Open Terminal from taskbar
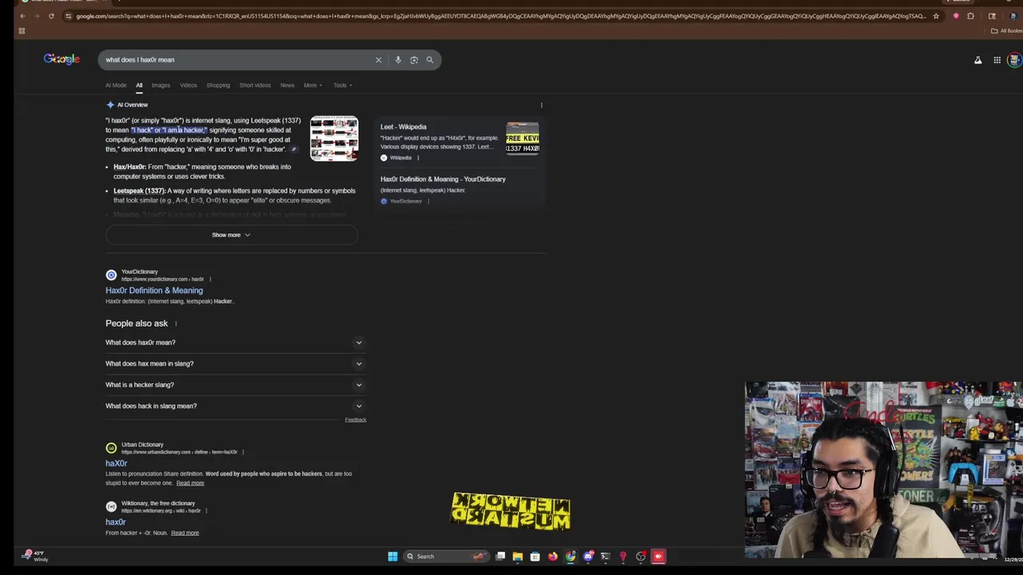The height and width of the screenshot is (575, 1023). [x=605, y=557]
